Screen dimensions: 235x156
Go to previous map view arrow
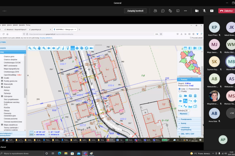pos(49,48)
